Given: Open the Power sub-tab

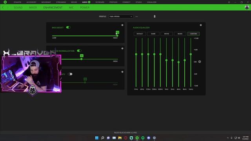Looking at the screenshot, I should click(x=85, y=7).
